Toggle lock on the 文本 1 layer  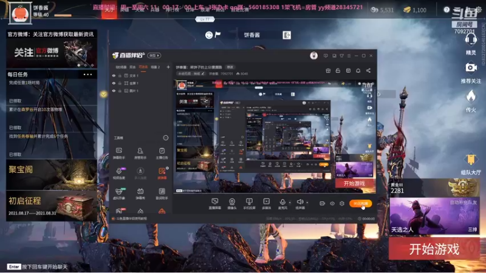[x=120, y=75]
